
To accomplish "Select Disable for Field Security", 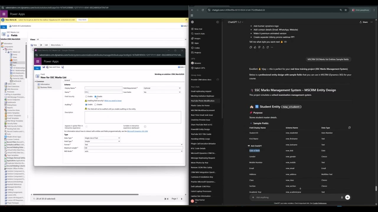I will click(95, 97).
